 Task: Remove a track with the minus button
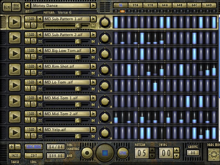[18, 147]
